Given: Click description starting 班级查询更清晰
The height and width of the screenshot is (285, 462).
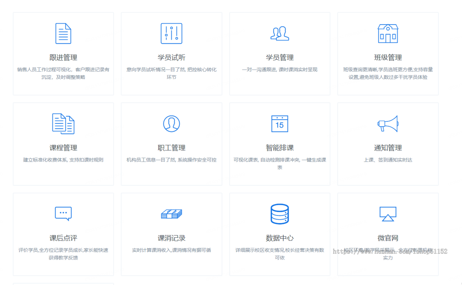Looking at the screenshot, I should (388, 73).
